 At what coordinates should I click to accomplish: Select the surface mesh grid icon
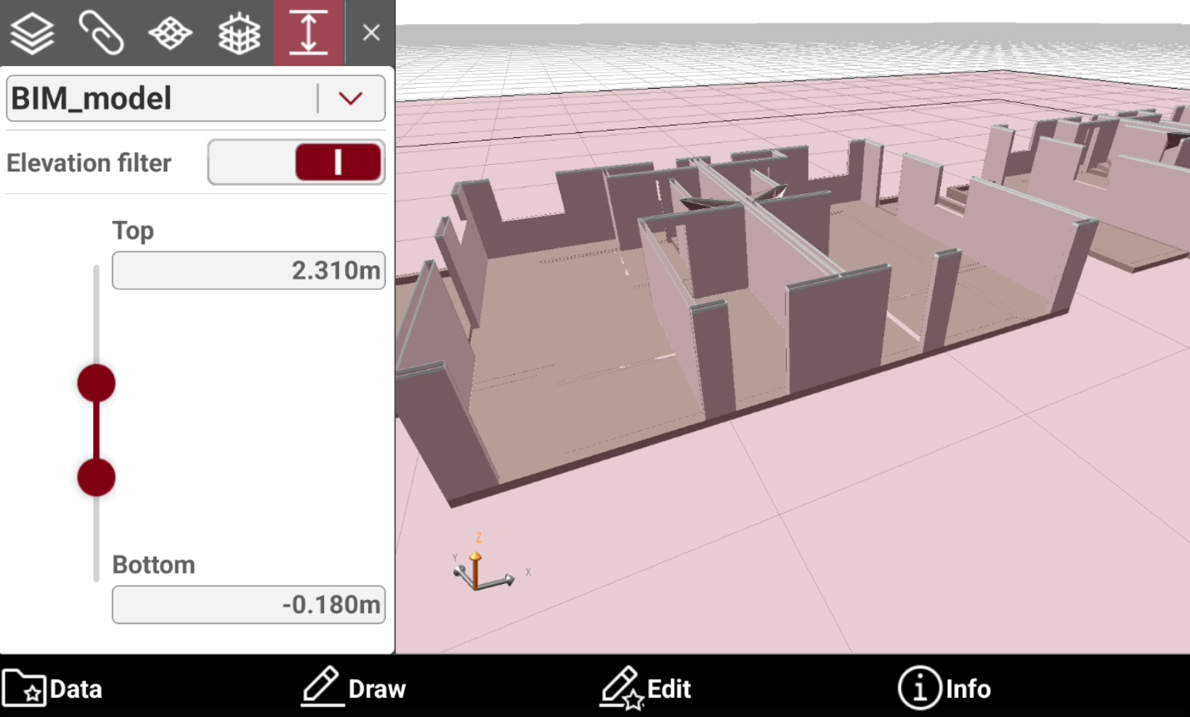170,33
